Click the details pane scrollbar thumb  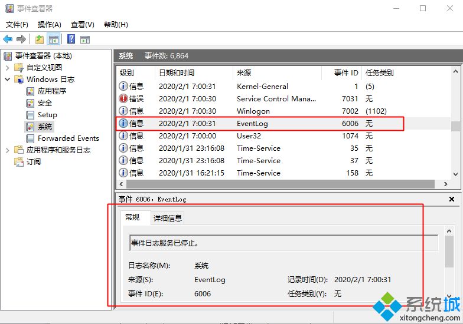449,252
